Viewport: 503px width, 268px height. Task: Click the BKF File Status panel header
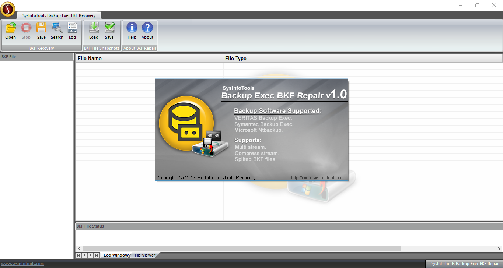tap(289, 226)
